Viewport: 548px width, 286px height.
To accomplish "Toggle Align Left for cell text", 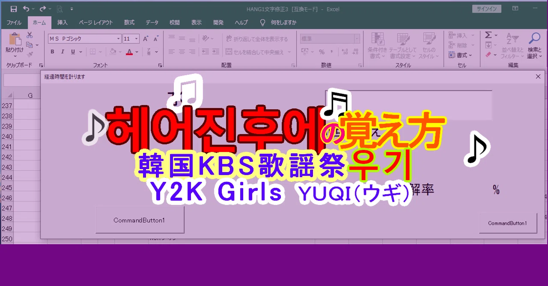I will 171,52.
